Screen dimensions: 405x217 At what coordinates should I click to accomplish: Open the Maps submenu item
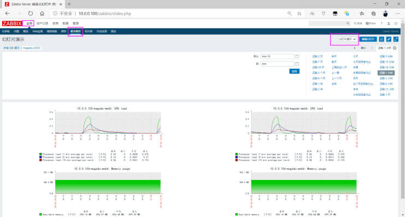tap(88, 32)
